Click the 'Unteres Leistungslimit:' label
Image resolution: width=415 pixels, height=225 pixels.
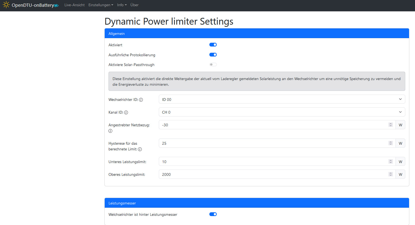tap(127, 162)
